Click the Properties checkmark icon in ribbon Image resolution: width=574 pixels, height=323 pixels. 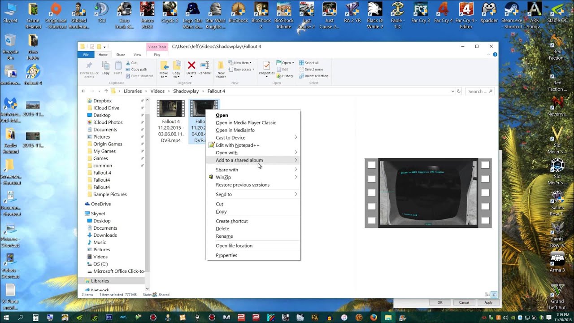pyautogui.click(x=267, y=65)
